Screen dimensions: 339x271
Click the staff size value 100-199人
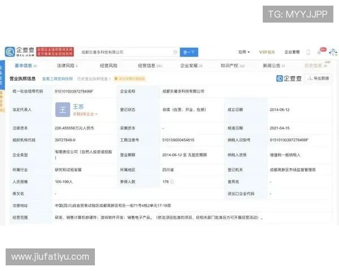(63, 182)
